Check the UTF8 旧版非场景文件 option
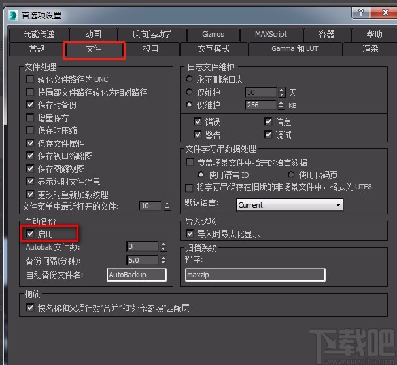This screenshot has width=397, height=365. pyautogui.click(x=189, y=188)
